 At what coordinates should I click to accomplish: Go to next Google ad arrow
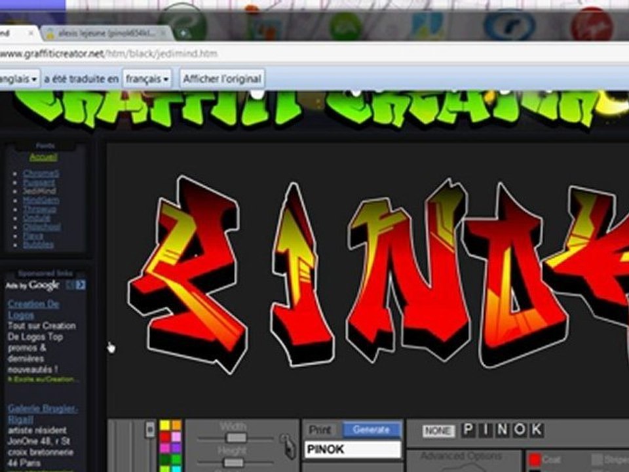click(x=81, y=285)
